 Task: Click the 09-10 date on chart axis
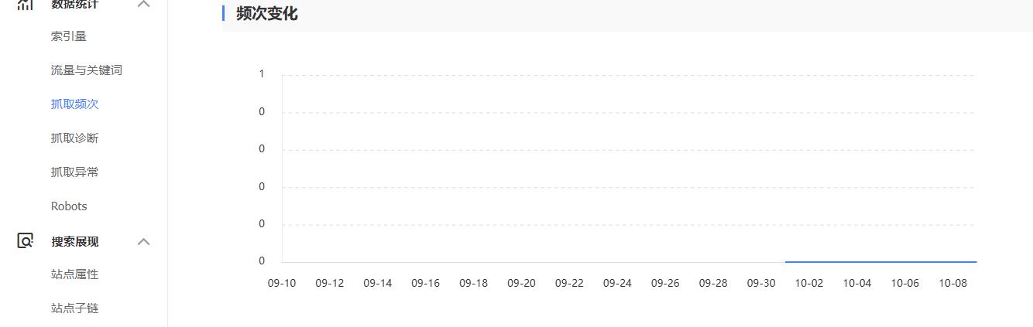pos(282,283)
